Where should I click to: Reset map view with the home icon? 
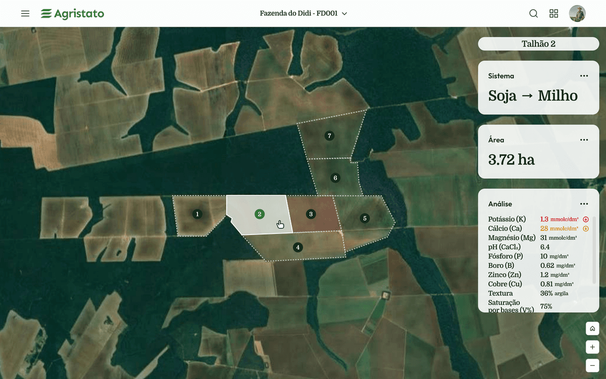coord(592,328)
